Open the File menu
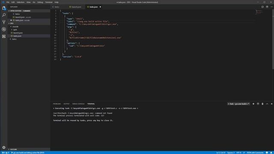 8,2
